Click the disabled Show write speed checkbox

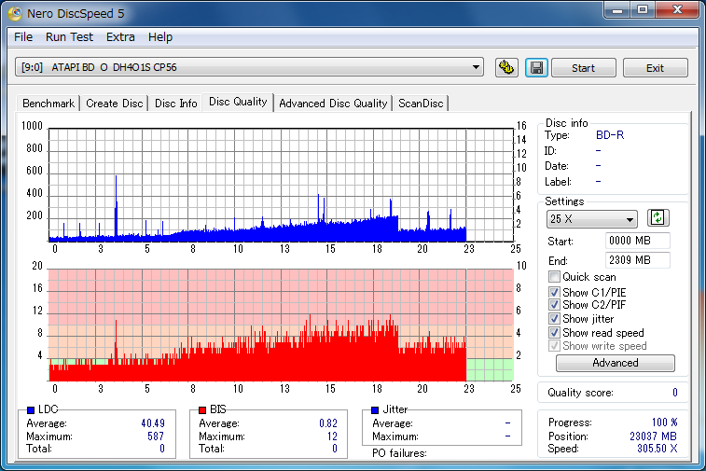pos(554,346)
